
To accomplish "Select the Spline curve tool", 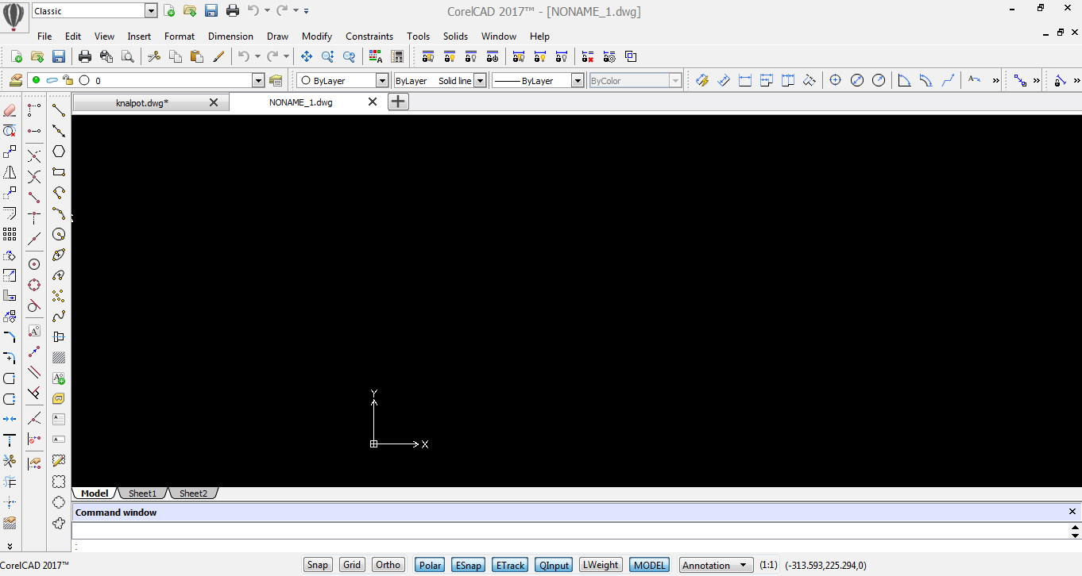I will pyautogui.click(x=59, y=317).
